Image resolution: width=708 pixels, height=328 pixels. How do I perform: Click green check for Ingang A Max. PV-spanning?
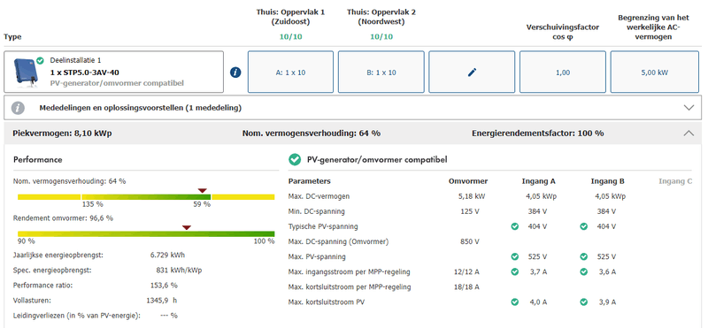tap(515, 256)
